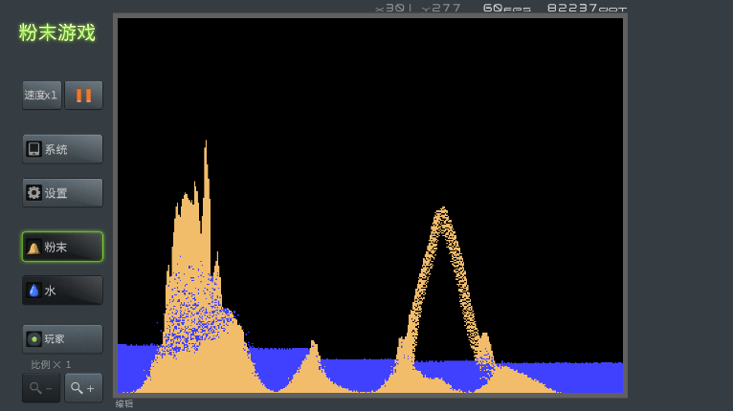Viewport: 733px width, 411px height.
Task: Click the 比例 × 1 scale label
Action: (x=51, y=364)
